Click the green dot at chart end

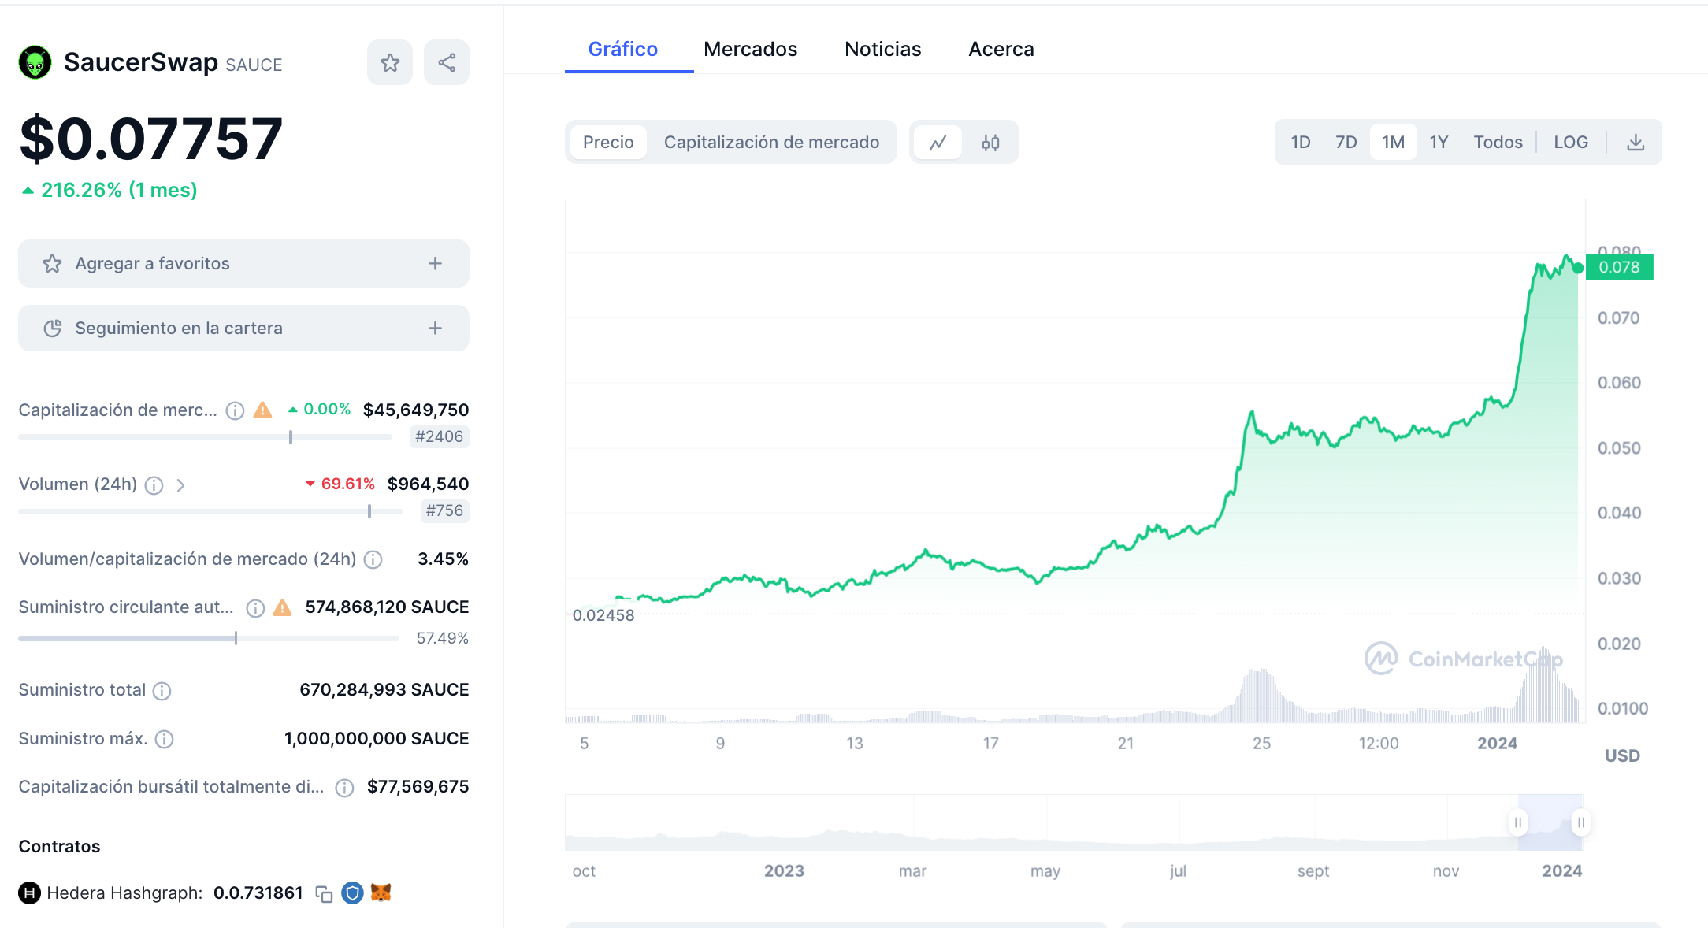[x=1578, y=269]
